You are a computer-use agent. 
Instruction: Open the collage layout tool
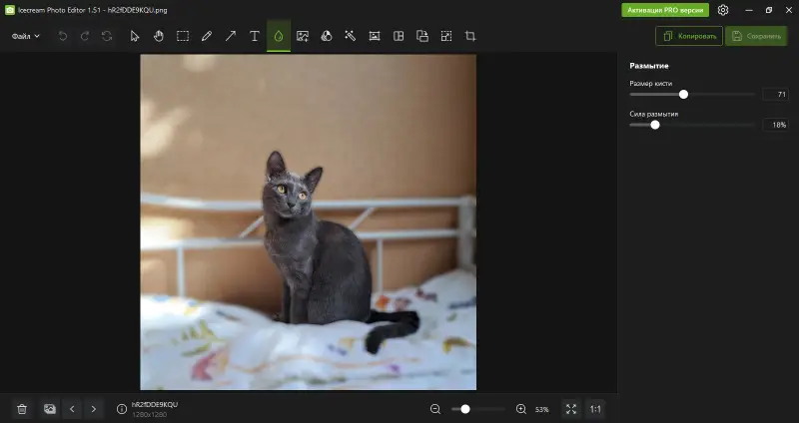pos(399,36)
